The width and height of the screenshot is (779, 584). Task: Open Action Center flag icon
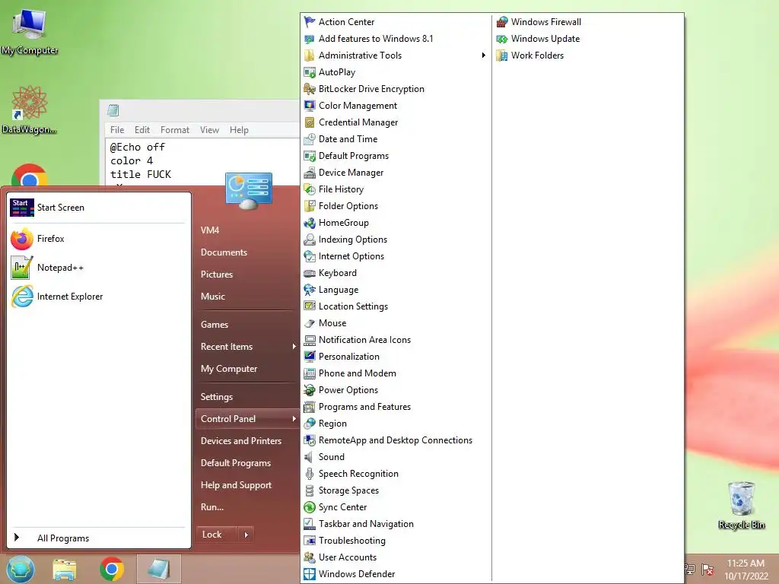coord(310,22)
